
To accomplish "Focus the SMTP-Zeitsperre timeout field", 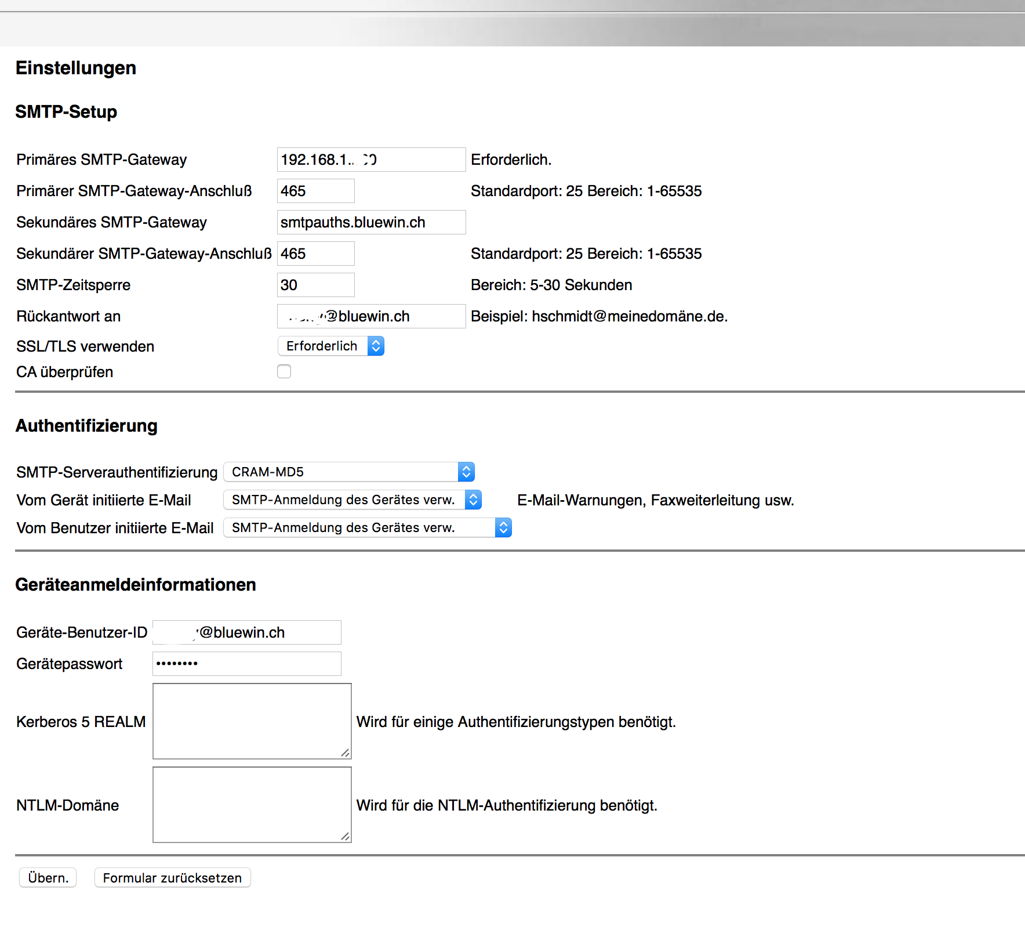I will pos(315,285).
